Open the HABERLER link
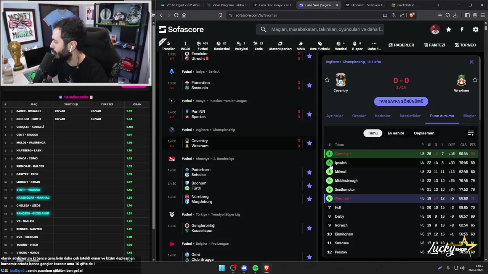488x274 pixels. coord(401,45)
